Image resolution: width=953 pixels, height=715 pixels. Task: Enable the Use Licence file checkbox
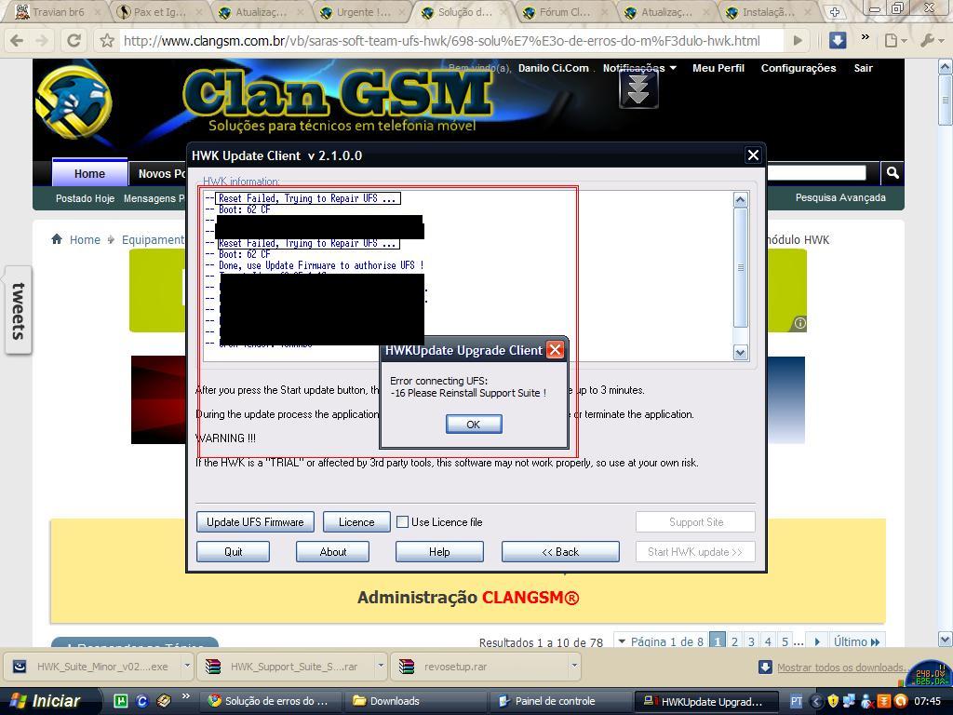402,521
